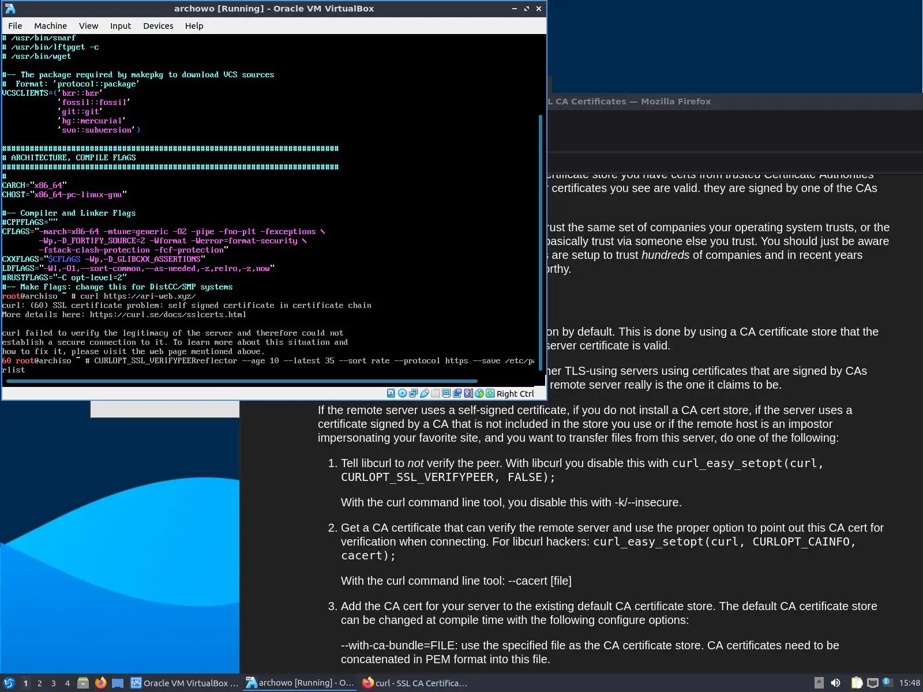Click the VirtualBox hard disk activity icon
Screen dimensions: 923x692
pos(391,393)
